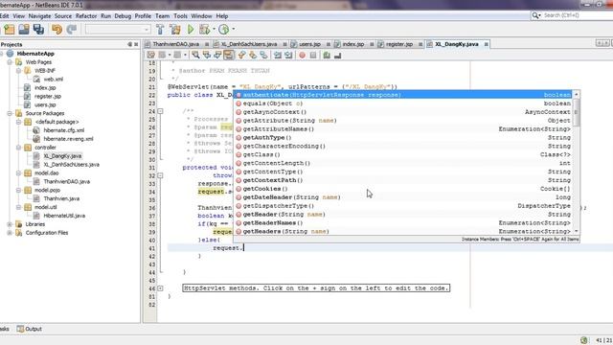Click the Uncomment icon in editor toolbar
This screenshot has height=345, width=613.
[x=337, y=56]
